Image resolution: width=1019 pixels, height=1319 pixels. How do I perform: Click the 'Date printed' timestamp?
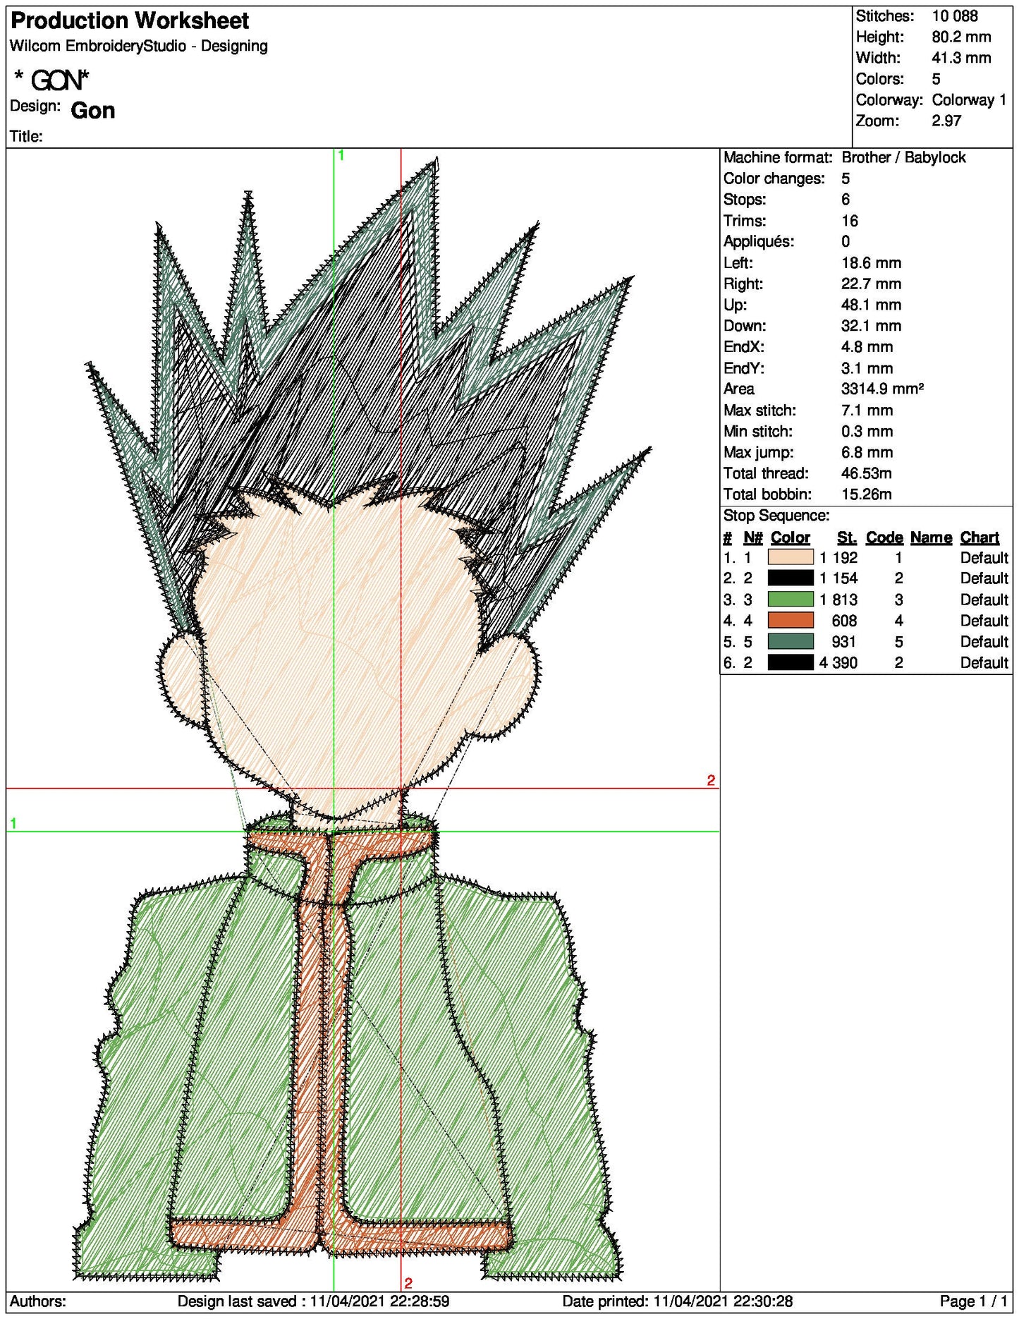(x=677, y=1301)
